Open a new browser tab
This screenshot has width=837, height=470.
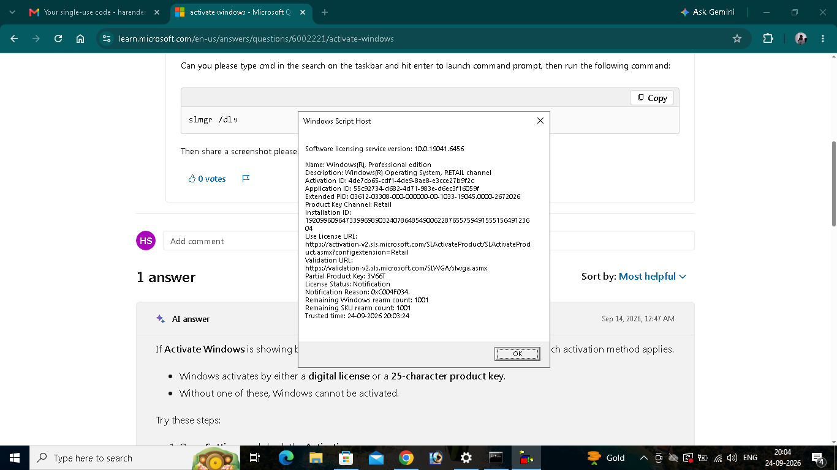(325, 12)
